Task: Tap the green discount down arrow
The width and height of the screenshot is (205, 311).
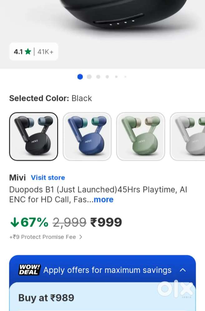Action: click(14, 222)
